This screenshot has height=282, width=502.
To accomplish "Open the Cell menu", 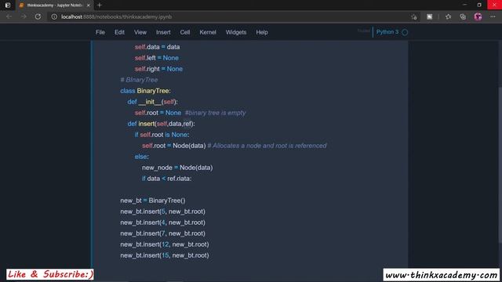I will [185, 32].
